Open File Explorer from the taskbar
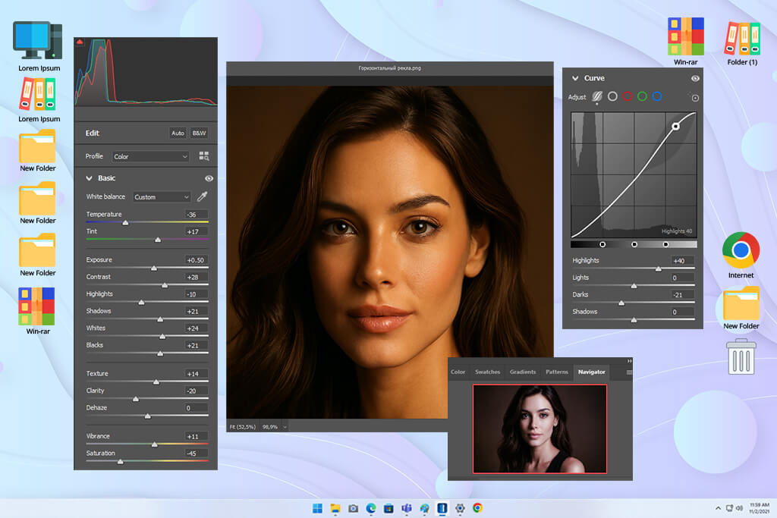777x518 pixels. [x=335, y=508]
